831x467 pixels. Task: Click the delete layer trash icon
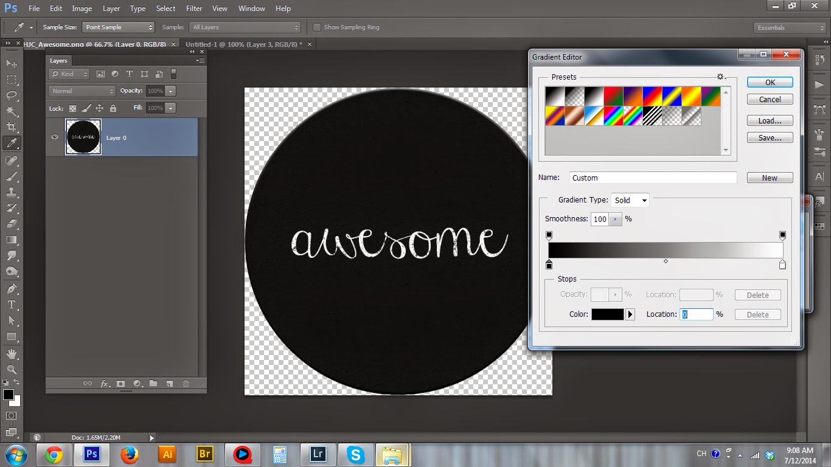(x=186, y=384)
